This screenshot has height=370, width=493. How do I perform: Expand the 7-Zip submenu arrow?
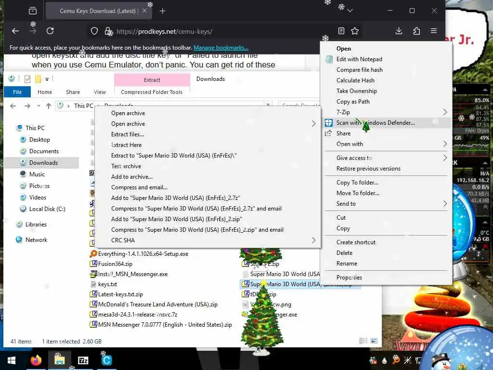445,112
